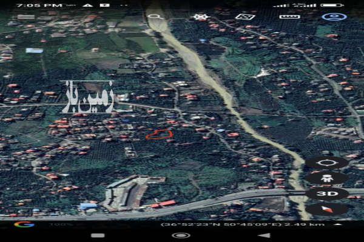Image resolution: width=364 pixels, height=242 pixels.
Task: Open the hamburger menu
Action: click(25, 17)
